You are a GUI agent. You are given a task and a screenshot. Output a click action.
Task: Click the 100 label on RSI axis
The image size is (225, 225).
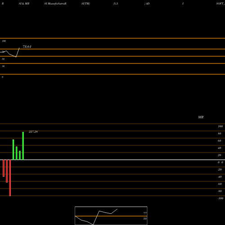pos(4,41)
